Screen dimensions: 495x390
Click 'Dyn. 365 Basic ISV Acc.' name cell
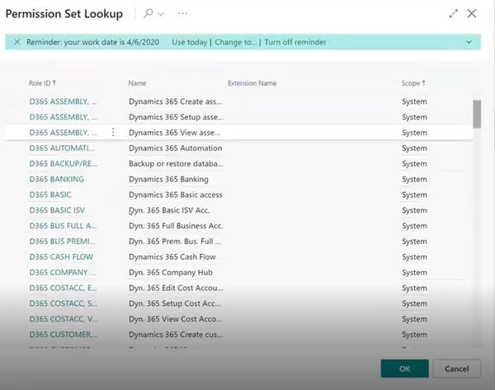click(169, 210)
